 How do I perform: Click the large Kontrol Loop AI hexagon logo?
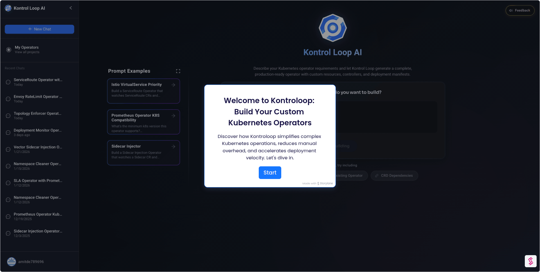coord(333,28)
